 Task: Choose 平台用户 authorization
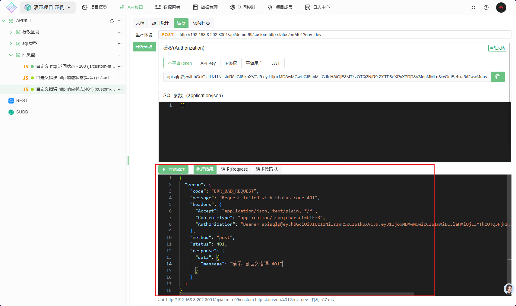[x=254, y=63]
